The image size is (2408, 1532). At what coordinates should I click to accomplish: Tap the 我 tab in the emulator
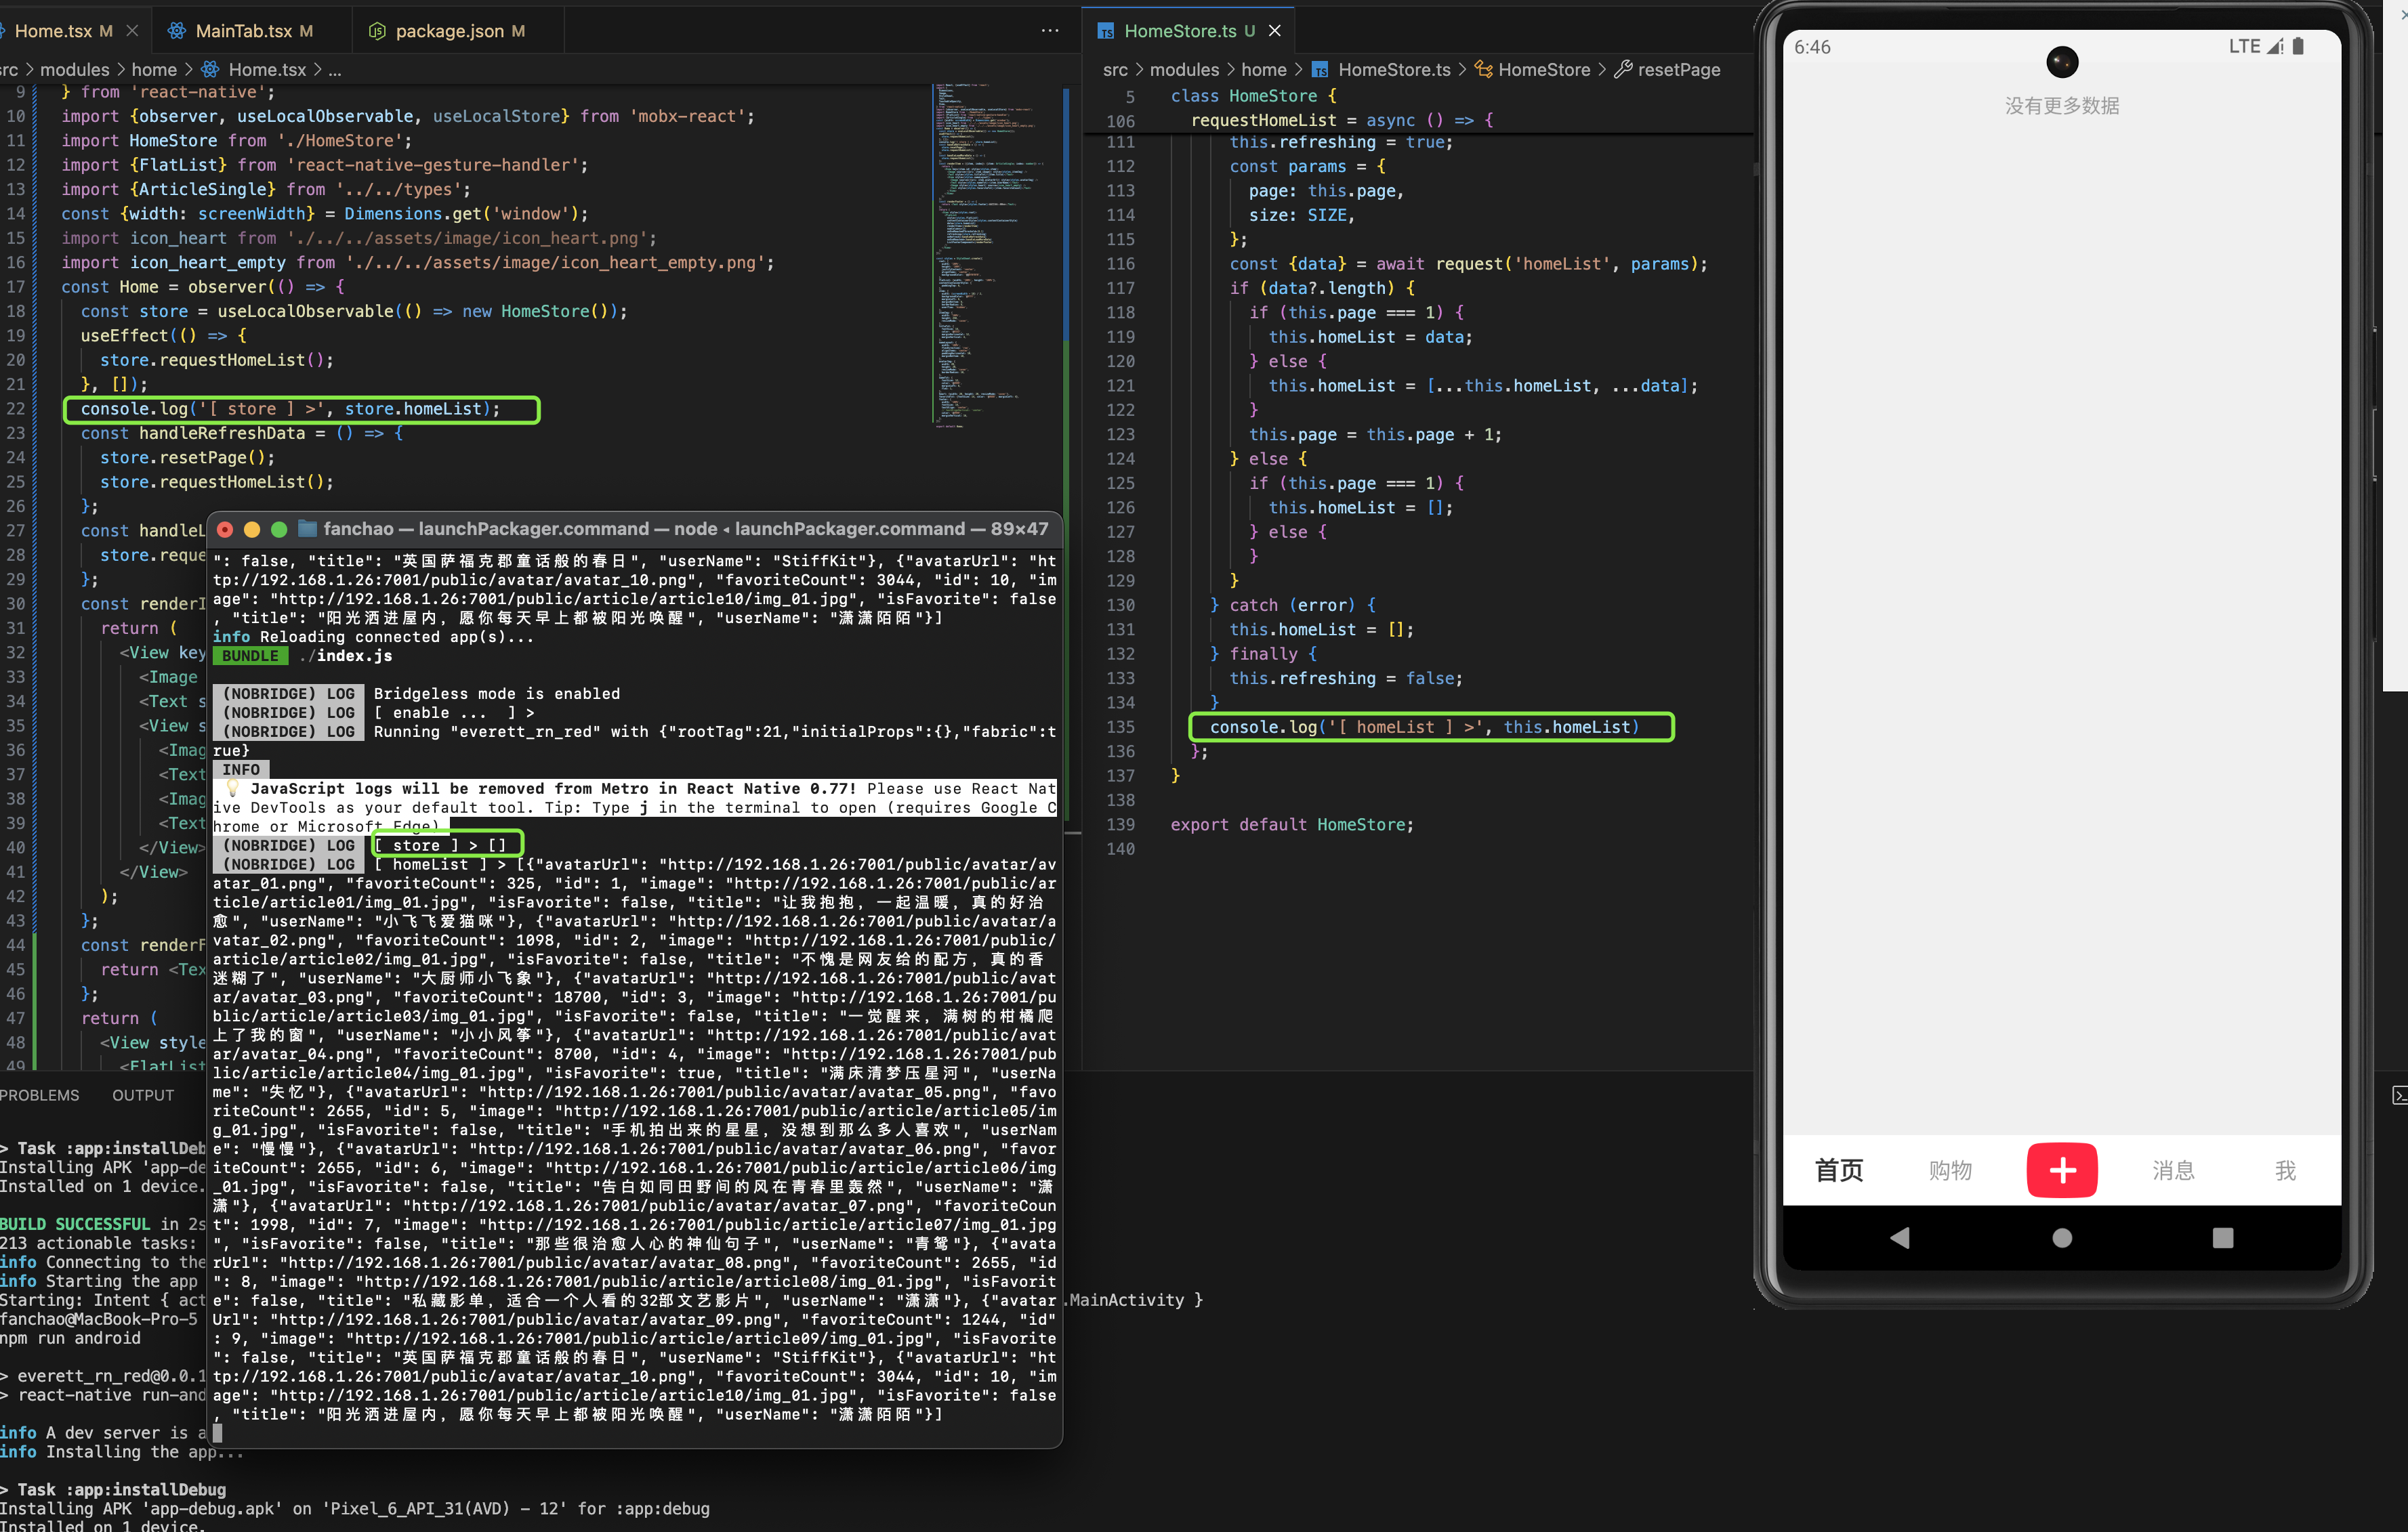(x=2285, y=1169)
